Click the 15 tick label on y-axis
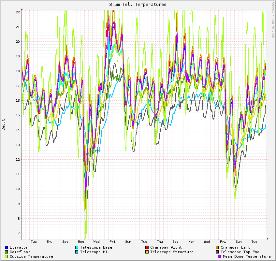This screenshot has height=261, width=276. tap(18, 115)
